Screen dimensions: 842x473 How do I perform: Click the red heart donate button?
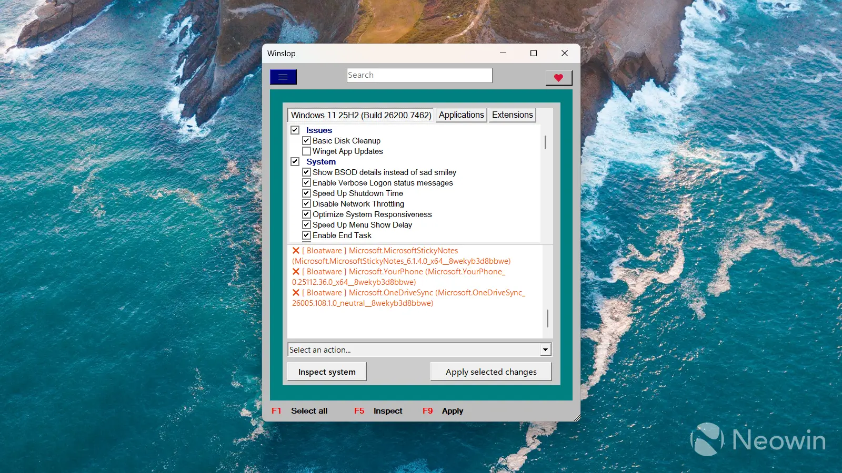[x=558, y=78]
